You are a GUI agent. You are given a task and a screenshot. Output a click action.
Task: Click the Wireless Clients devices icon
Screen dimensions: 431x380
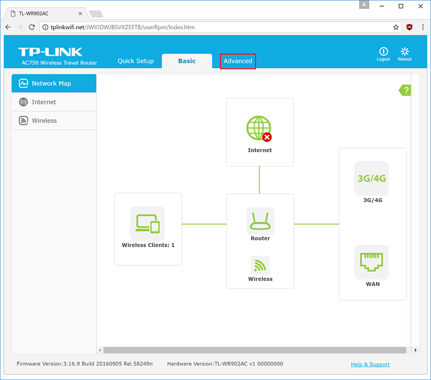(x=147, y=224)
